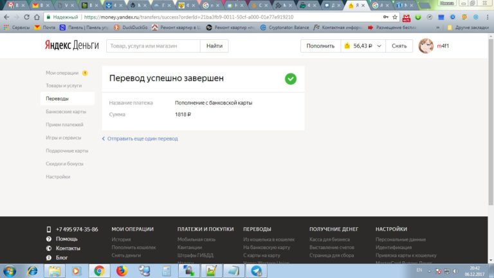Image resolution: width=494 pixels, height=278 pixels.
Task: Open footer link Квитанции
Action: coord(189,247)
